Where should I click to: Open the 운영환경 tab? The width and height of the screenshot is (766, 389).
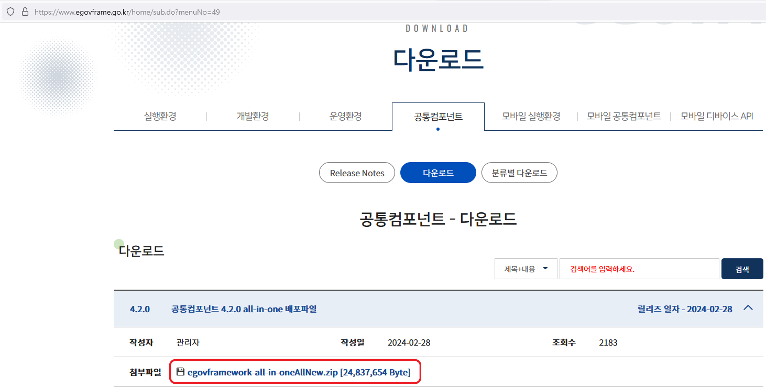pyautogui.click(x=346, y=116)
